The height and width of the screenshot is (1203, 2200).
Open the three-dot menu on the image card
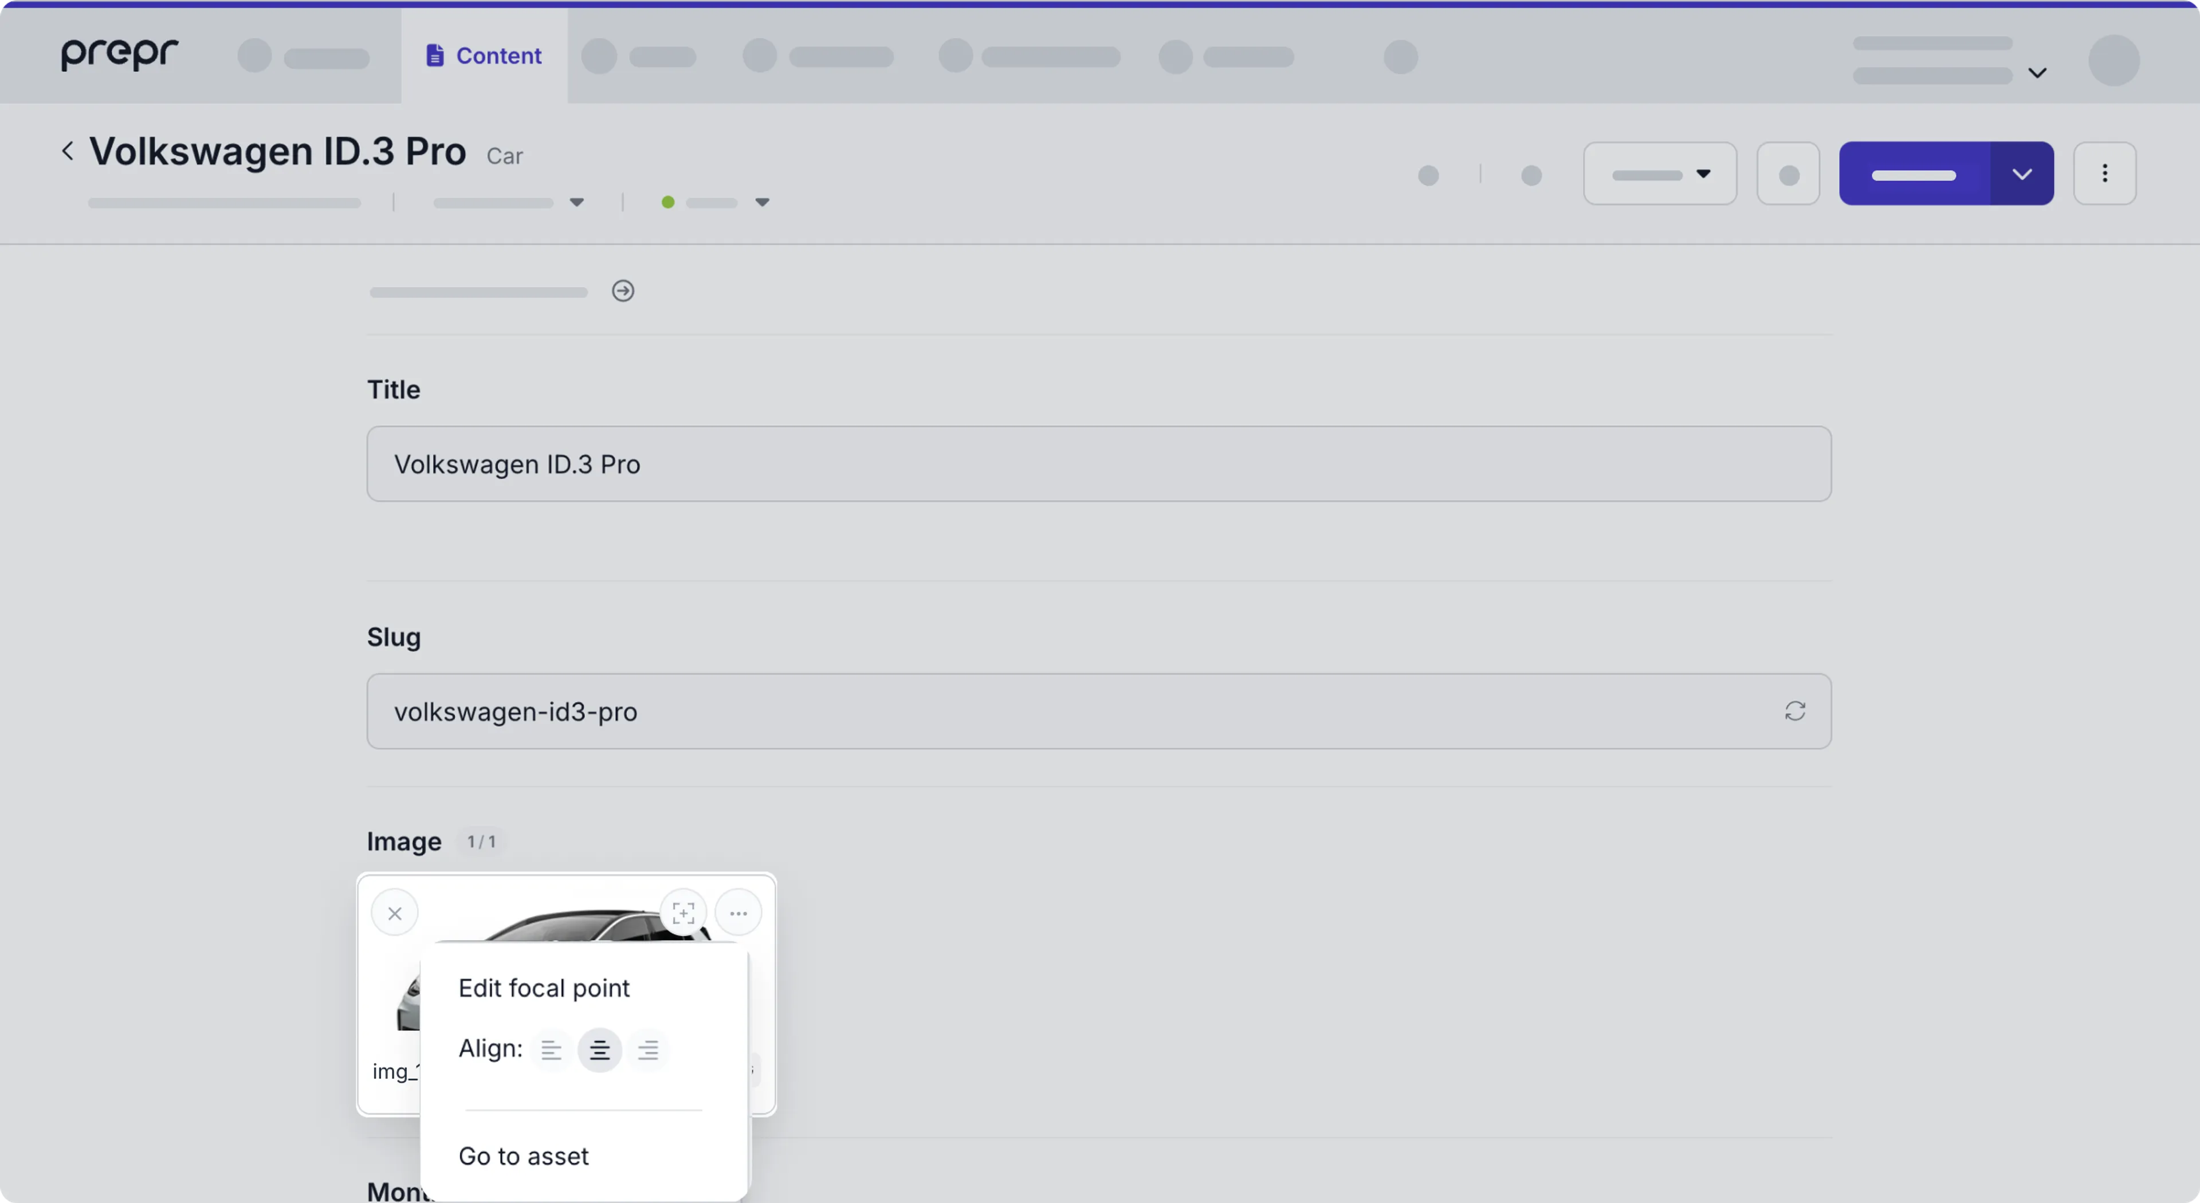point(738,912)
